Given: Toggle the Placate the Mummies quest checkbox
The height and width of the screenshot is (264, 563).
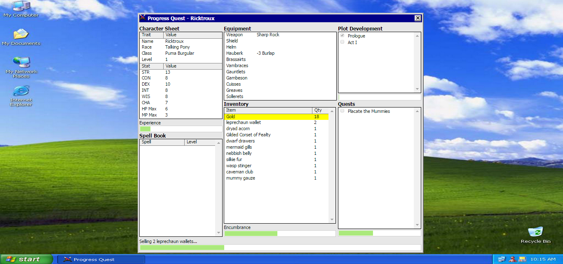Looking at the screenshot, I should coord(342,111).
